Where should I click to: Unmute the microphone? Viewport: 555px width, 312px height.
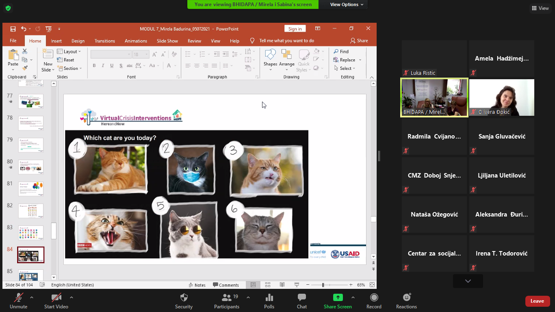coord(18,298)
